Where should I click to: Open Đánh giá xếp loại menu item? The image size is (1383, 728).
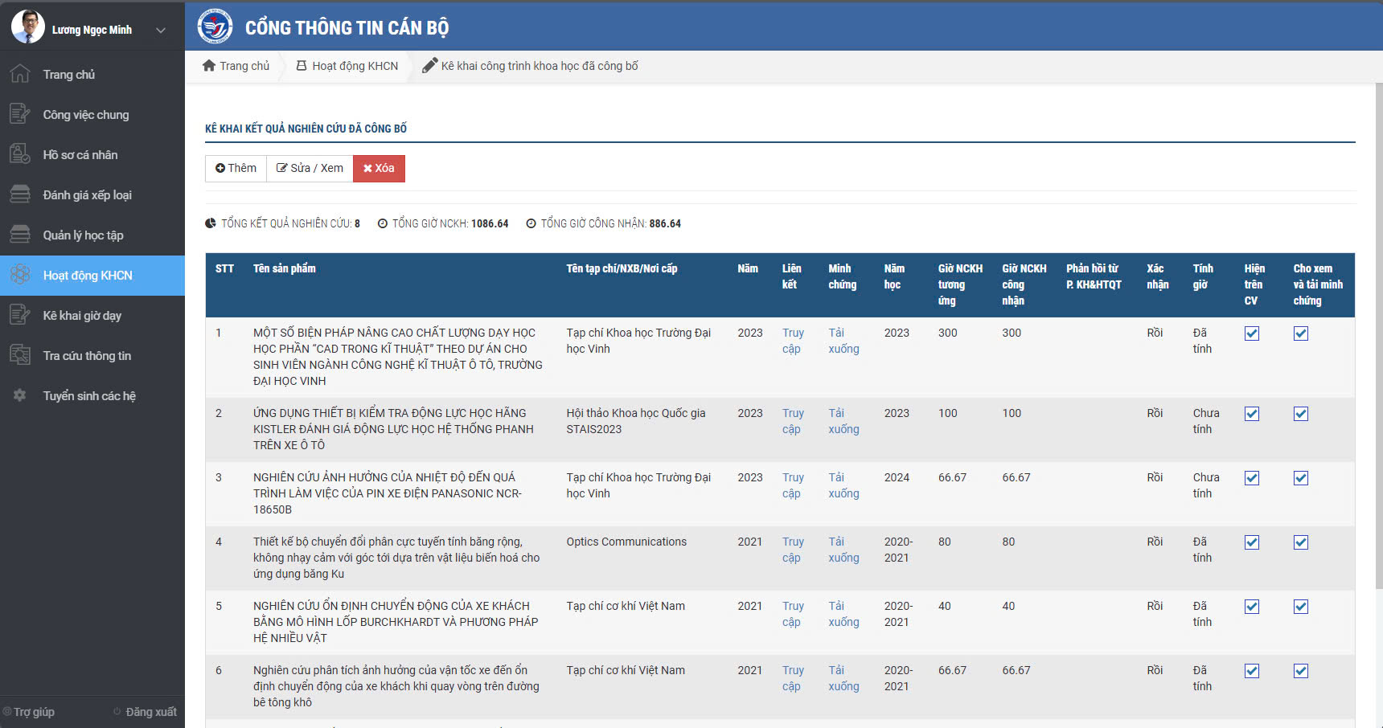tap(92, 194)
